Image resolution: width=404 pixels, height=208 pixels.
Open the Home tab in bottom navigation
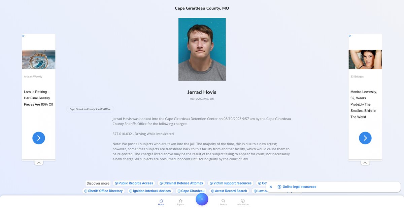(x=161, y=202)
